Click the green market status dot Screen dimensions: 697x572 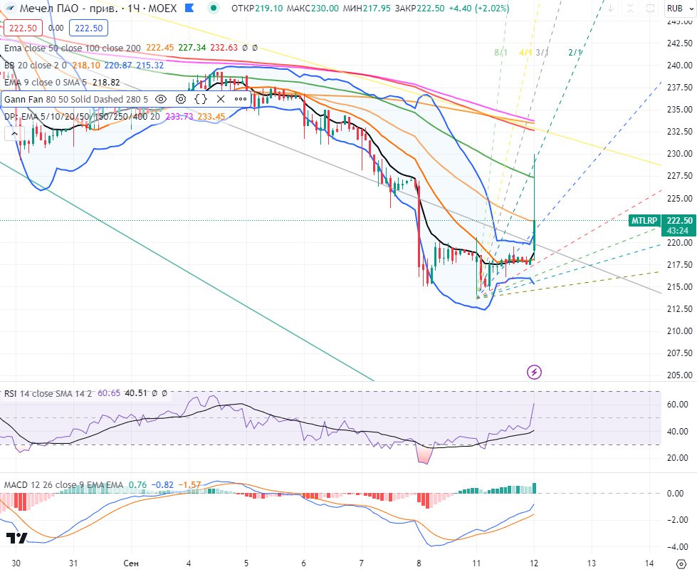214,9
